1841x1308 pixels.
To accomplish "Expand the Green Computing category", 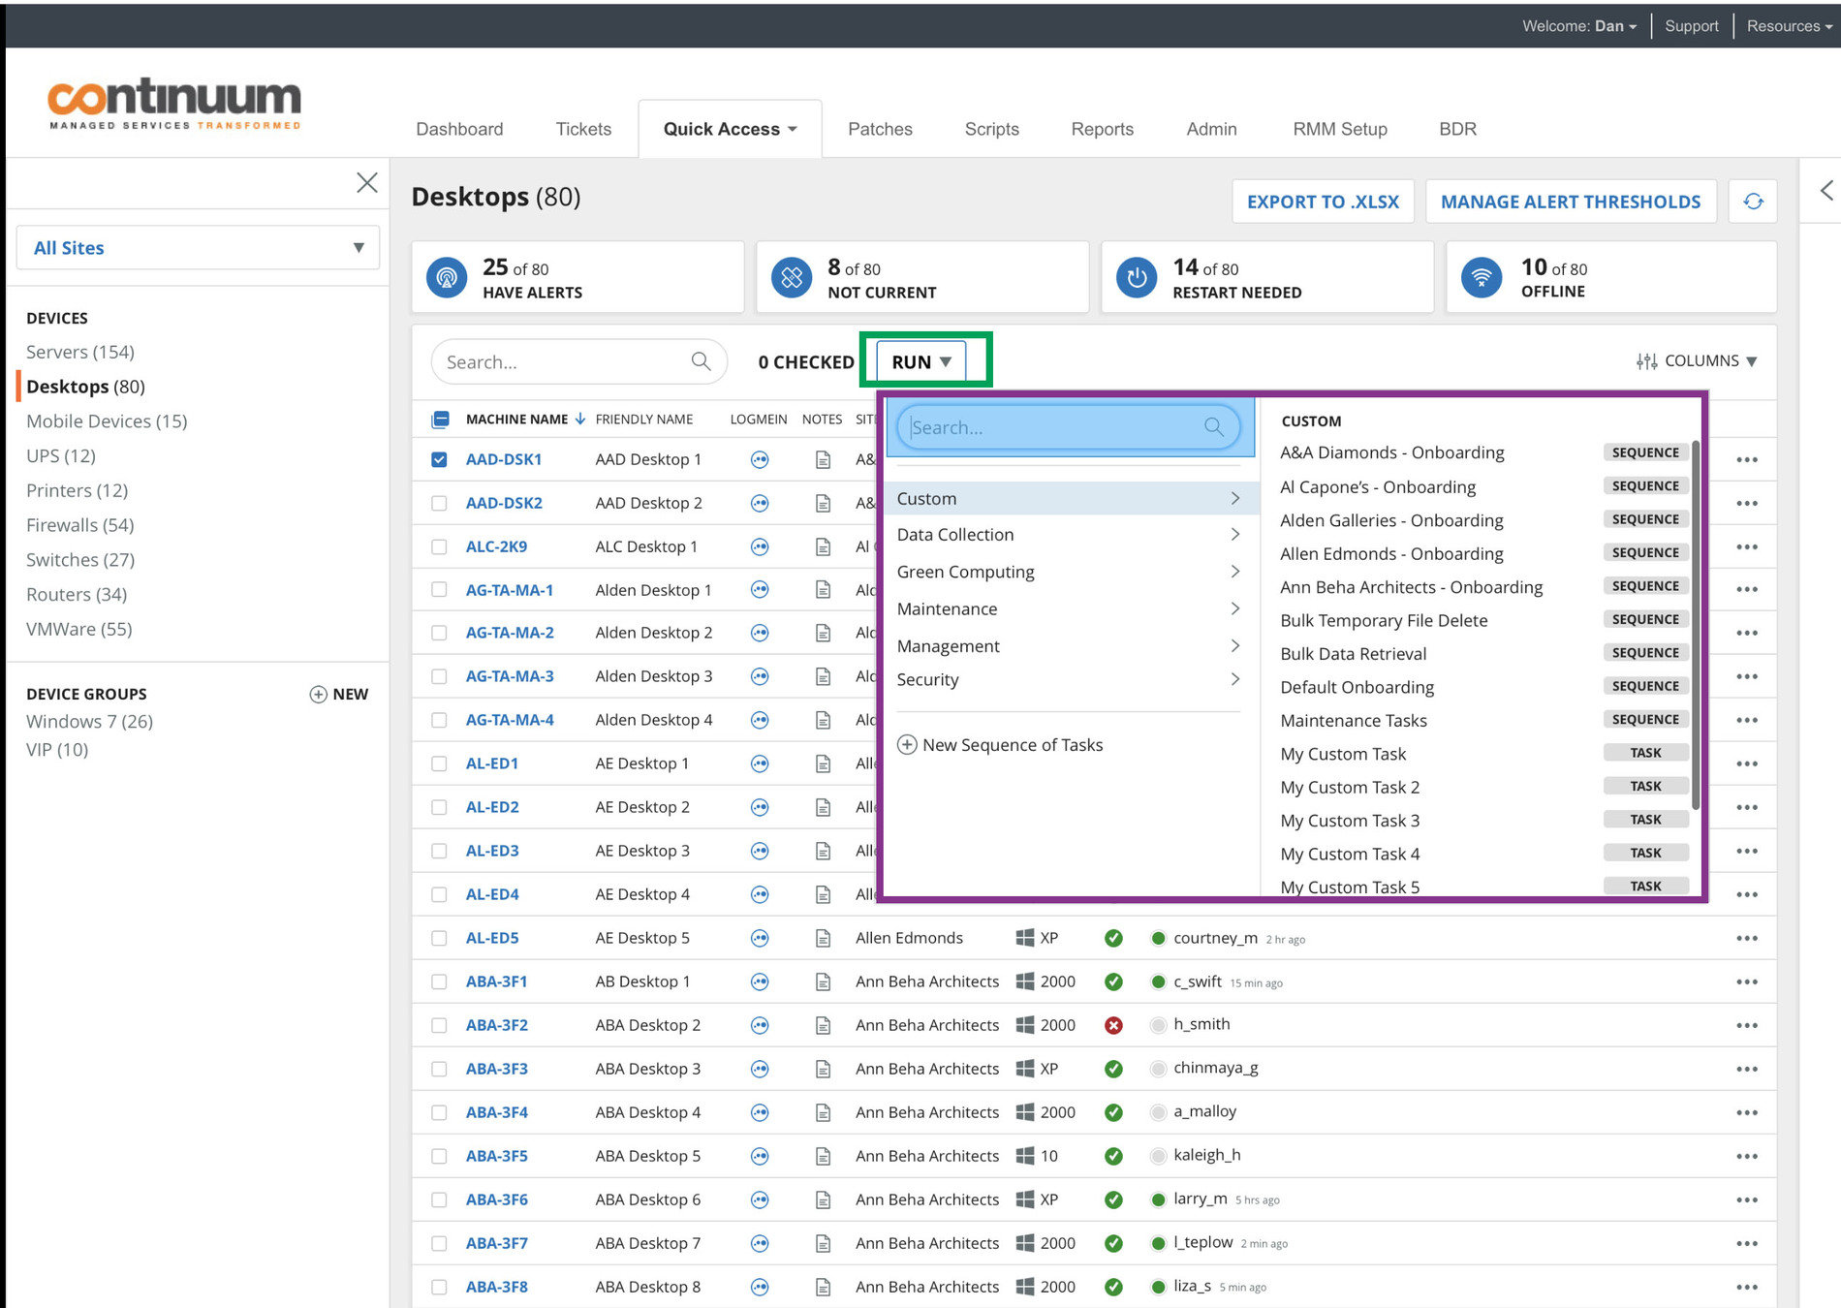I will point(1068,572).
